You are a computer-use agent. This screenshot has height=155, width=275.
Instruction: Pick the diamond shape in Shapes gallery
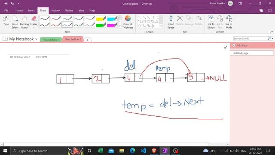click(140, 26)
